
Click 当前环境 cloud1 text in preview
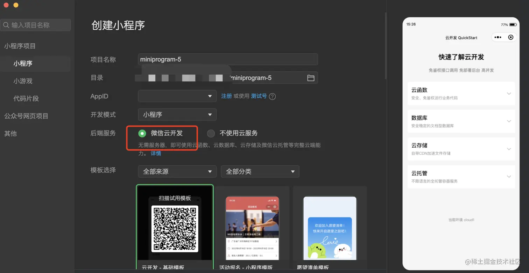[461, 220]
